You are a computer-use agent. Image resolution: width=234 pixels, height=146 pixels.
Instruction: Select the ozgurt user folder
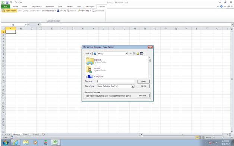point(96,69)
